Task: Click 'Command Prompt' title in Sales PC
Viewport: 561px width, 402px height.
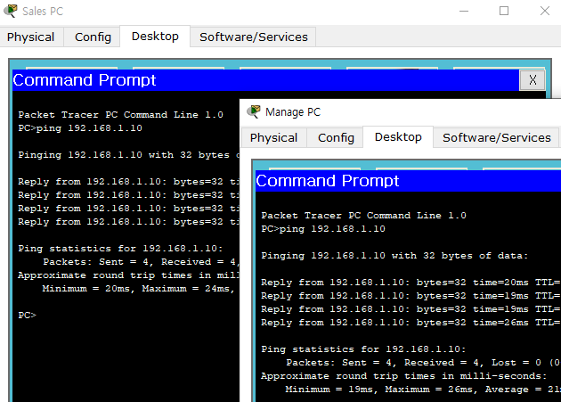Action: [x=85, y=80]
